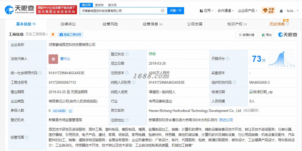Click the 1000万人民币 registered capital value
Screen dimensions: 302x151
coord(159,73)
